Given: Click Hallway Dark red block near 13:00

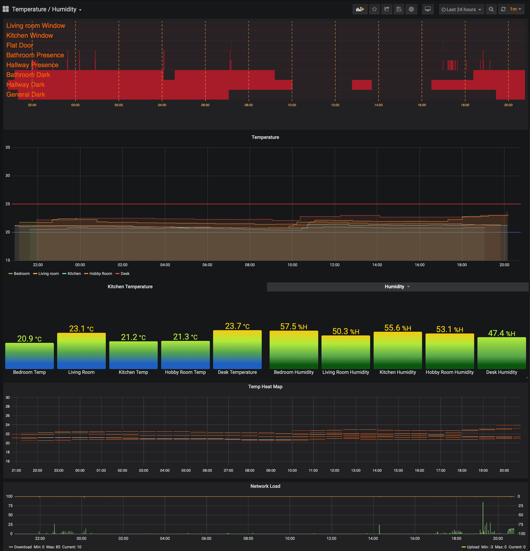Looking at the screenshot, I should (x=362, y=85).
